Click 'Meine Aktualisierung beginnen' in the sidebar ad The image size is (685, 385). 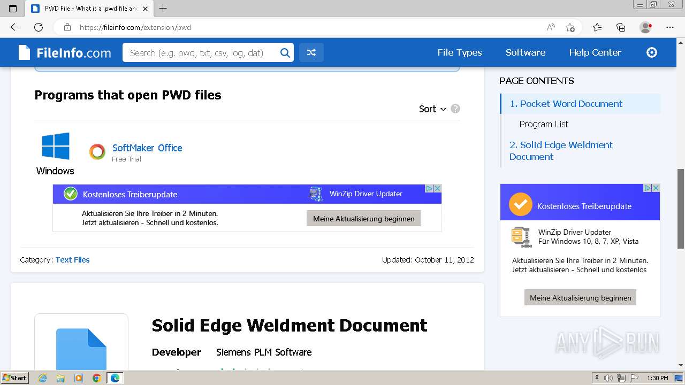click(581, 298)
